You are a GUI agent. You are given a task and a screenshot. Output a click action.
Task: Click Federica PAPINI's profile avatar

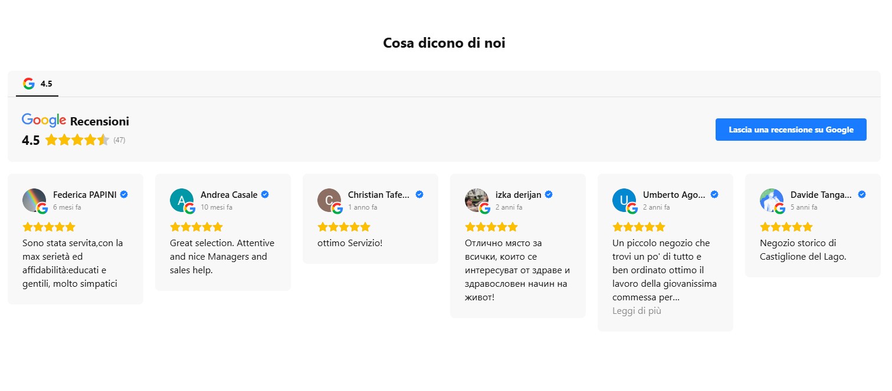pyautogui.click(x=34, y=200)
